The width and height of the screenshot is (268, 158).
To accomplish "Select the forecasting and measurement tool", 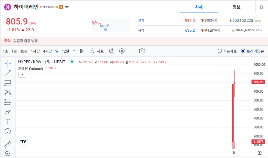I will point(8,102).
